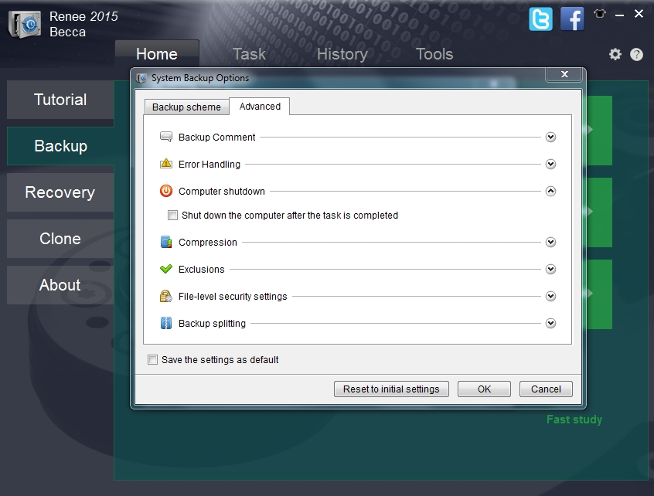This screenshot has height=496, width=654.
Task: Enable shutting down computer after task completes
Action: pos(173,216)
